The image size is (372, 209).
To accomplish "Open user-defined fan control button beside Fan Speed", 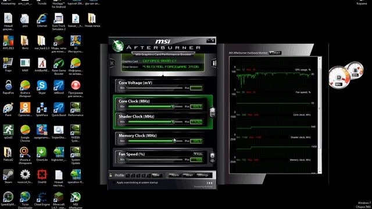I will point(212,157).
